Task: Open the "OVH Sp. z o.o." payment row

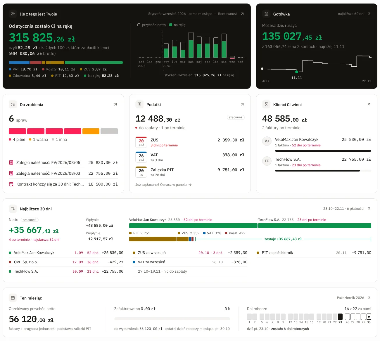Action: pos(66,262)
